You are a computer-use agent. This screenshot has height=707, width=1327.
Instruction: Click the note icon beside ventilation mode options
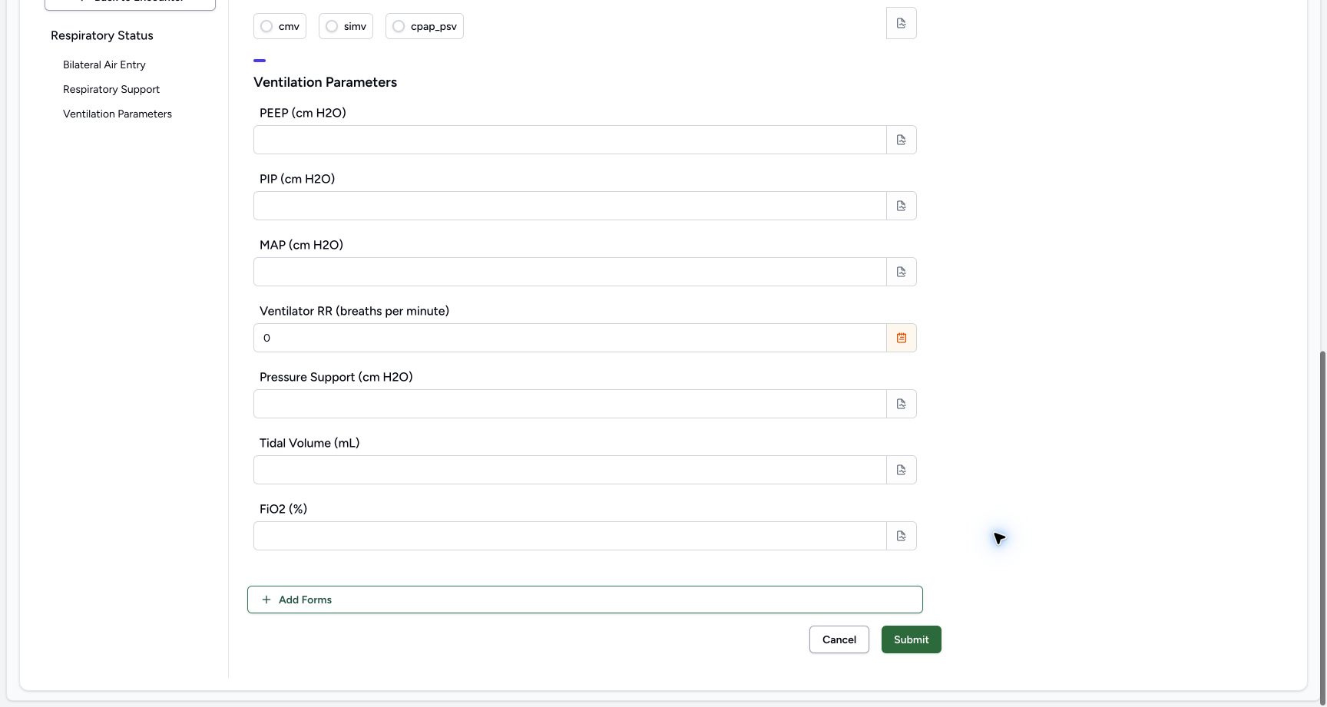click(x=902, y=23)
